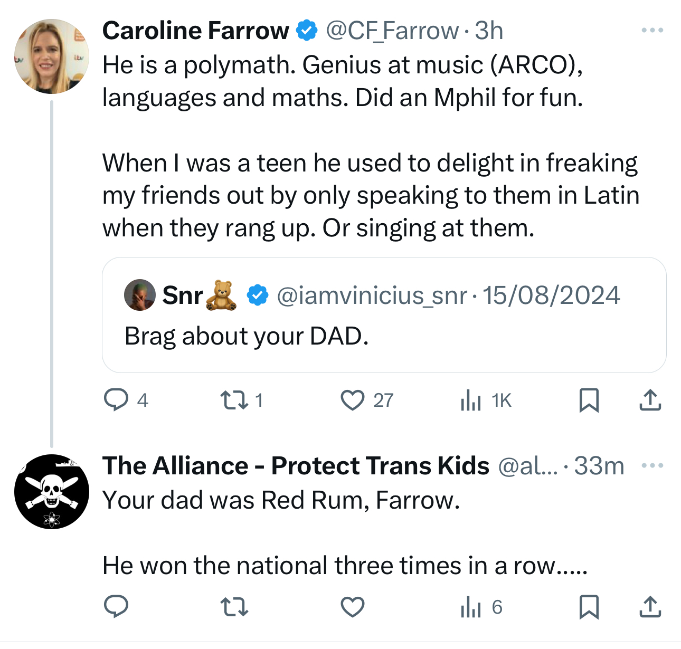Bookmark The Alliance's reply
Viewport: 681px width, 649px height.
589,607
